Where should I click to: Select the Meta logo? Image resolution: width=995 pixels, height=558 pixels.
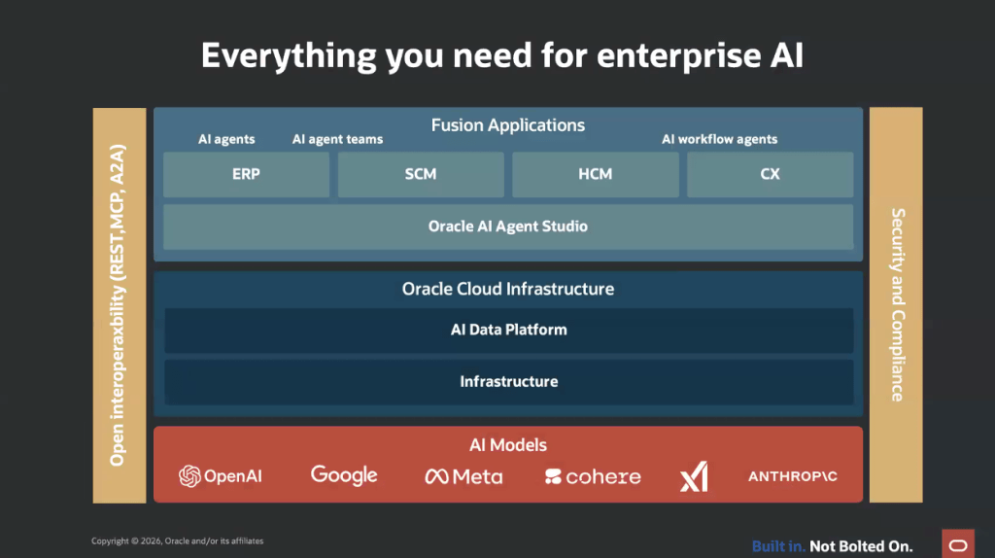click(x=463, y=476)
